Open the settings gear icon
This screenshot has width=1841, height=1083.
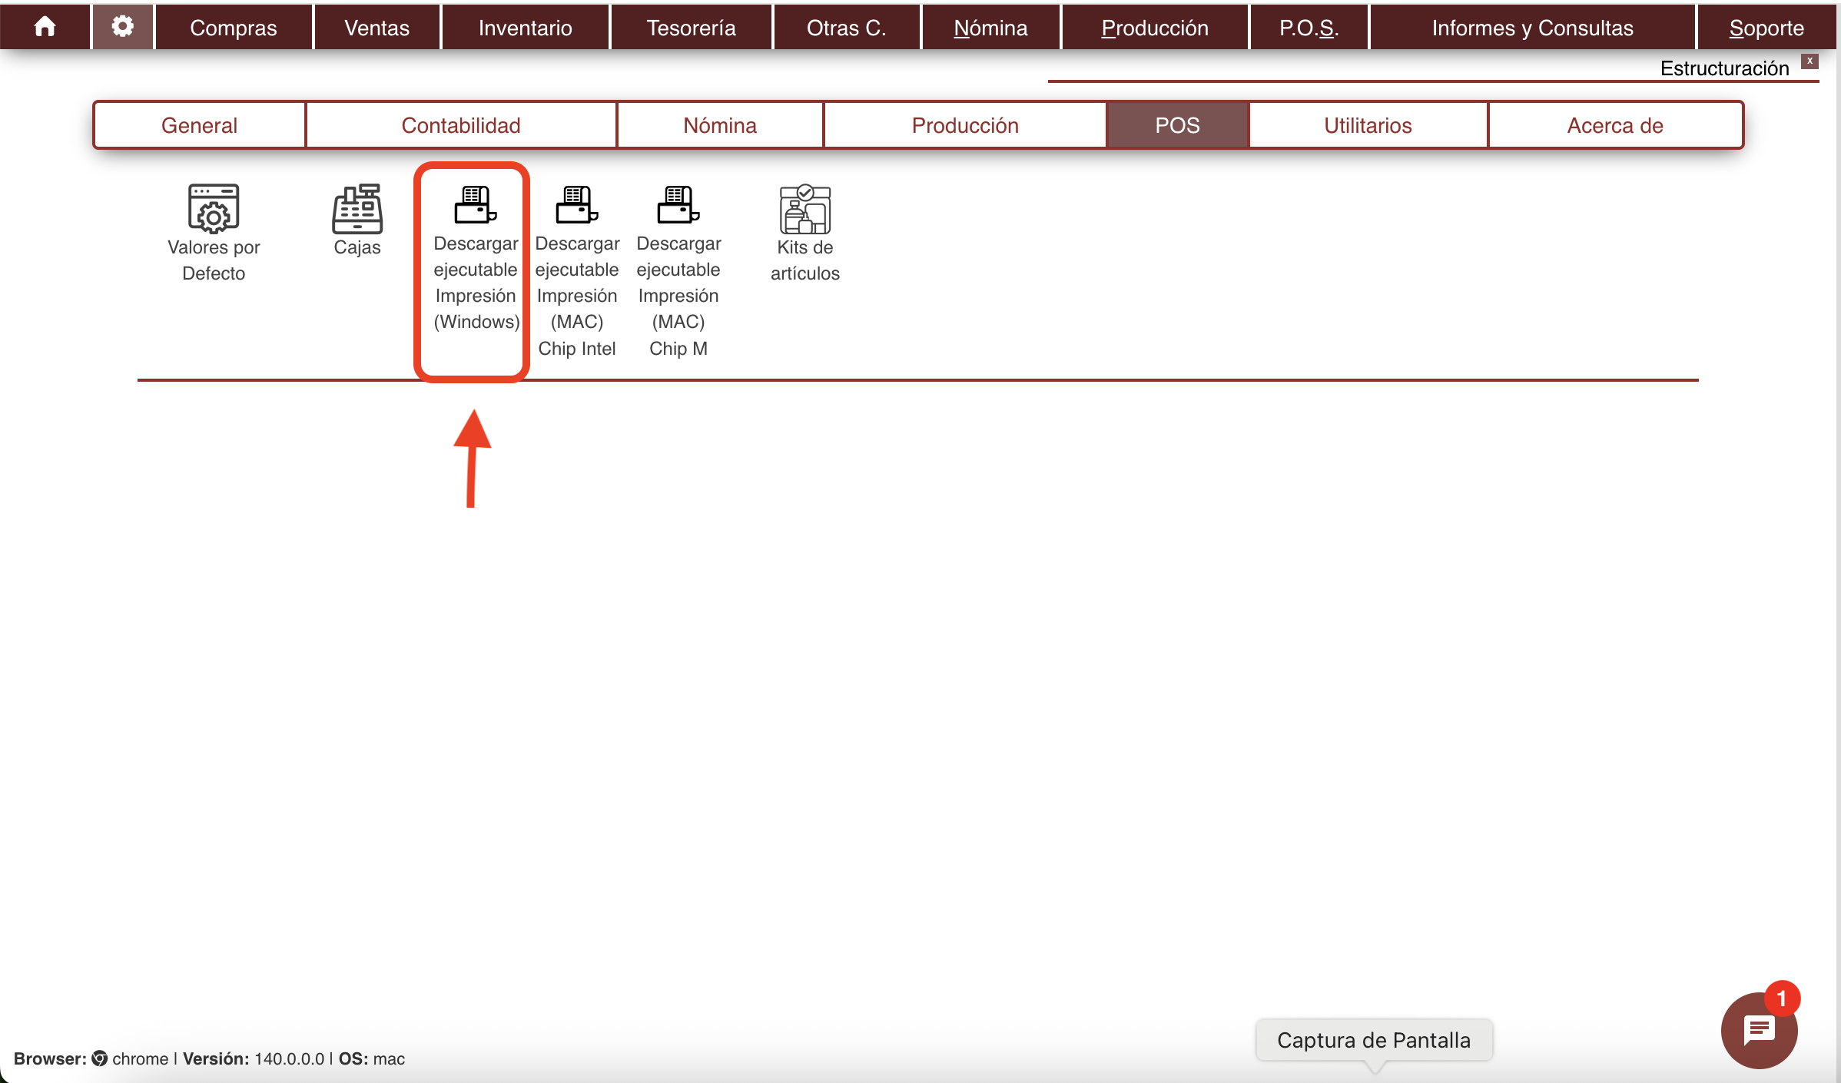click(123, 27)
